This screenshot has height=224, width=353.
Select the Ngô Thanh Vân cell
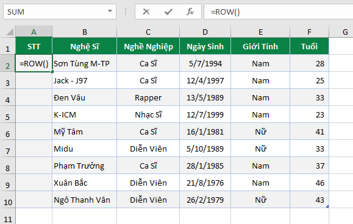84,200
